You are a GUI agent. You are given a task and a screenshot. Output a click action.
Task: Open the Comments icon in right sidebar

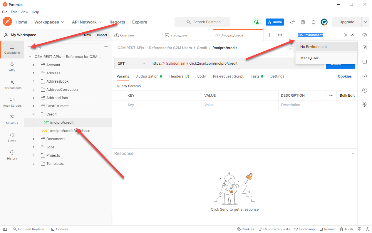point(365,62)
